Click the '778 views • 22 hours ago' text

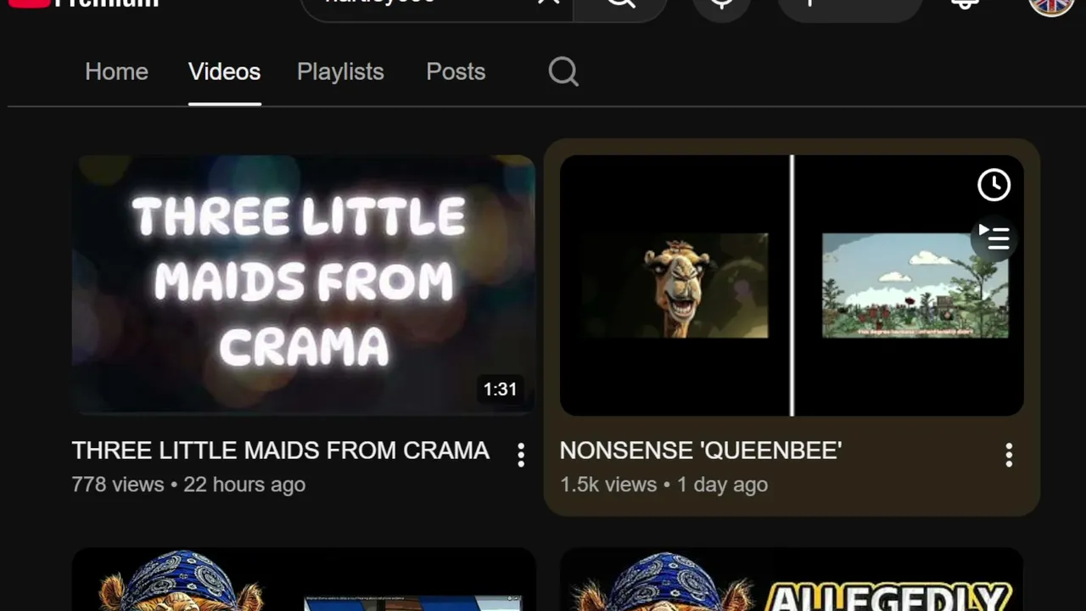click(188, 485)
